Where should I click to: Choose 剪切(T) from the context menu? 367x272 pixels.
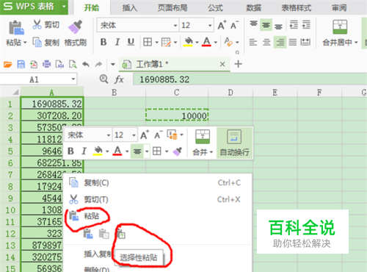(157, 199)
